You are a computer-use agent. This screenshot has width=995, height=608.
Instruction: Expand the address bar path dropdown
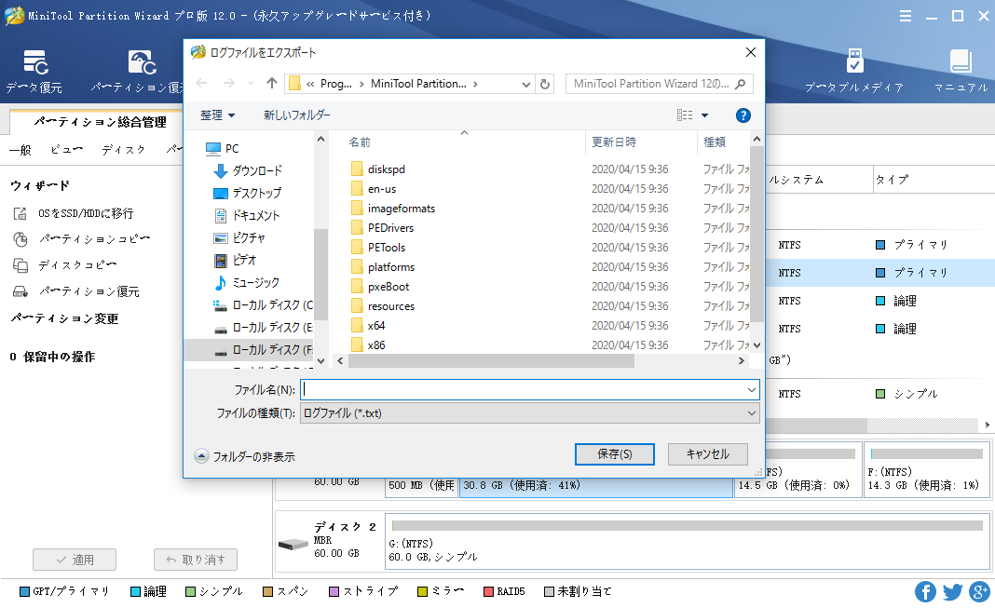click(525, 83)
